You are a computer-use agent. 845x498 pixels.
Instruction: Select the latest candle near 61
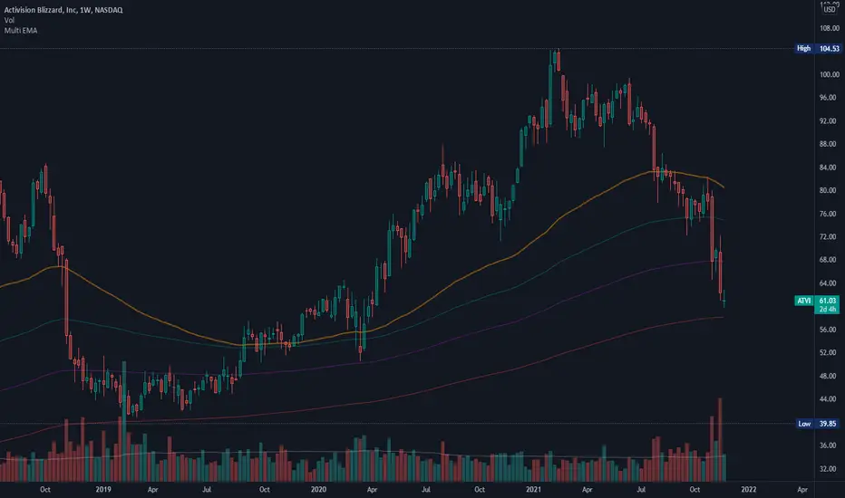tap(724, 298)
